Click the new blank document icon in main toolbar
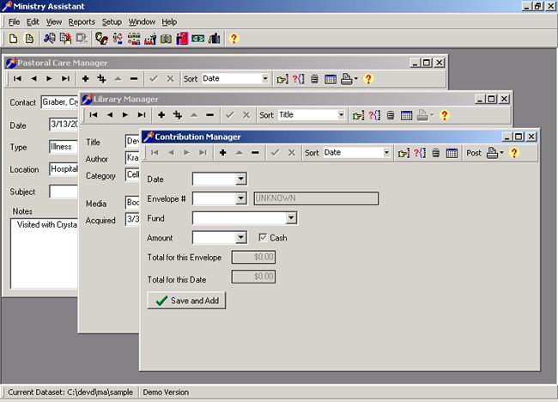The width and height of the screenshot is (558, 402). [x=13, y=39]
